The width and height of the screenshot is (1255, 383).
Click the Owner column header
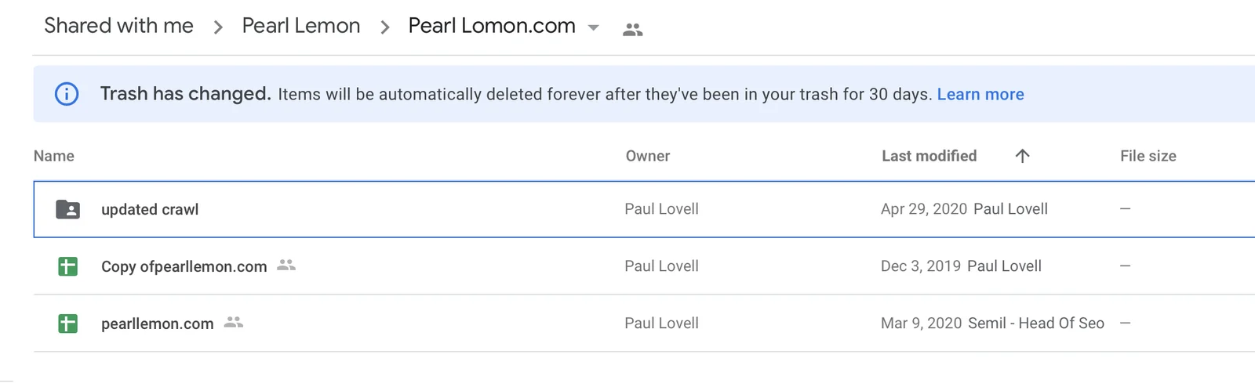(x=648, y=156)
